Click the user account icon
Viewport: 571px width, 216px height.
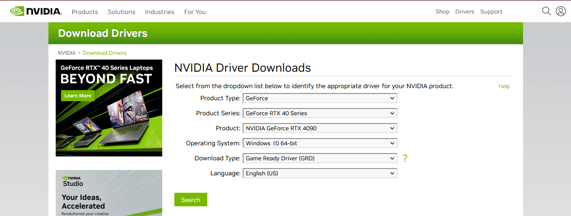coord(561,11)
